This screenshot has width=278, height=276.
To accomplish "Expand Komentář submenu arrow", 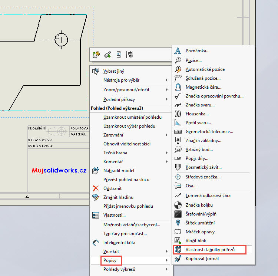I will (x=167, y=161).
